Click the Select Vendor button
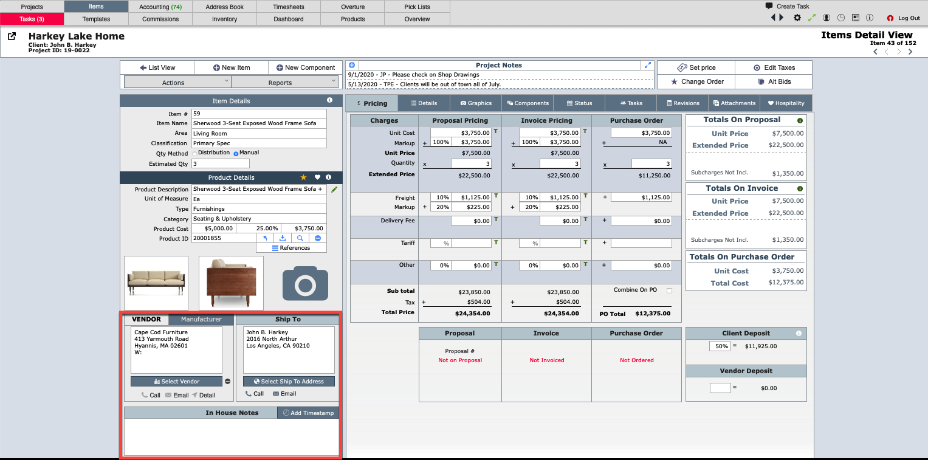928x460 pixels. 176,382
